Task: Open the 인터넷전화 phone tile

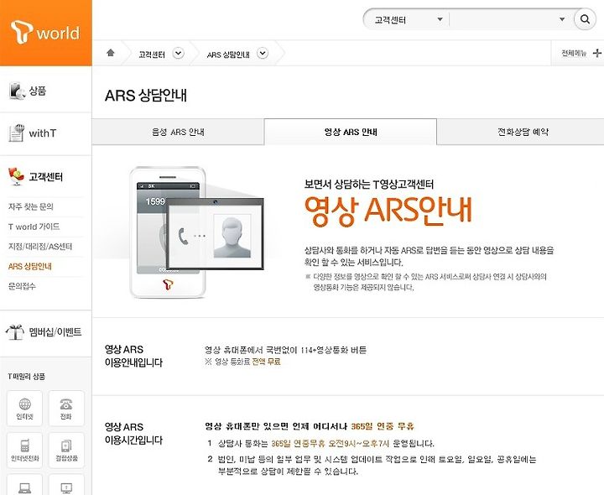Action: click(x=24, y=450)
